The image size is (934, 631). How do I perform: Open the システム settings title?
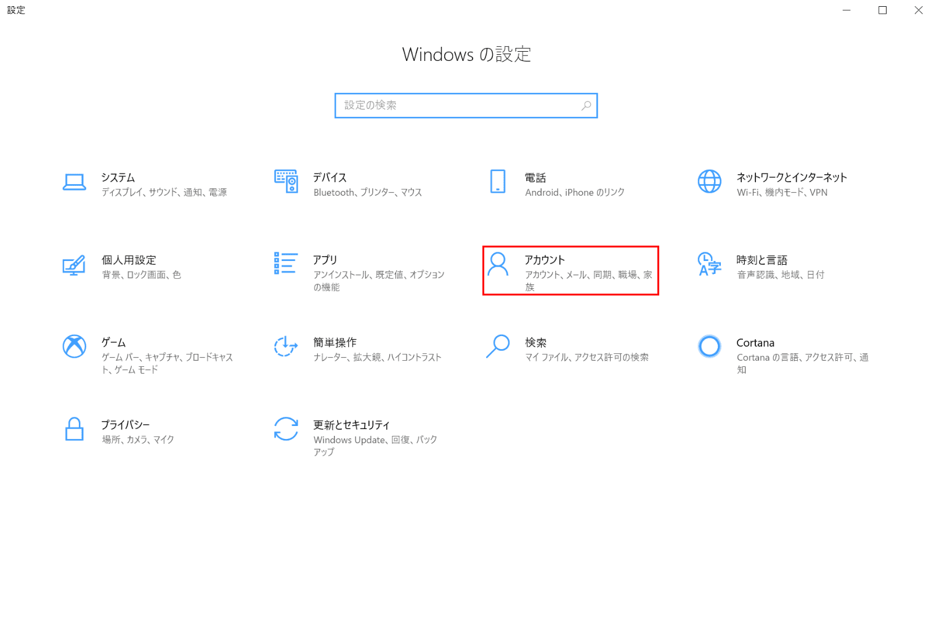(118, 177)
